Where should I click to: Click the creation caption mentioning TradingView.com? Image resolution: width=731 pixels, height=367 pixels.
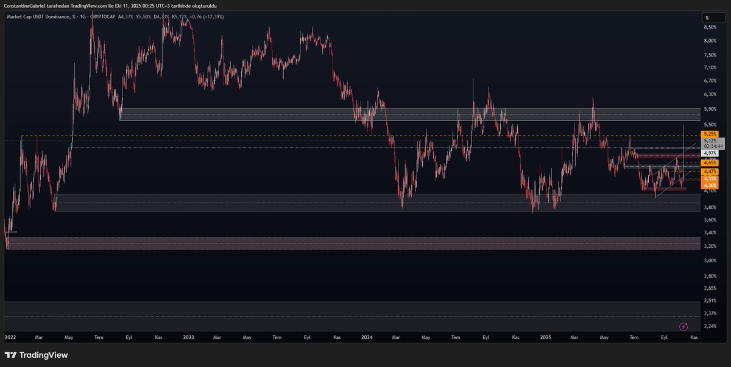[x=110, y=5]
